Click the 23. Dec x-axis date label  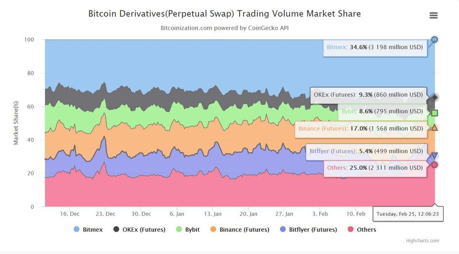(106, 214)
